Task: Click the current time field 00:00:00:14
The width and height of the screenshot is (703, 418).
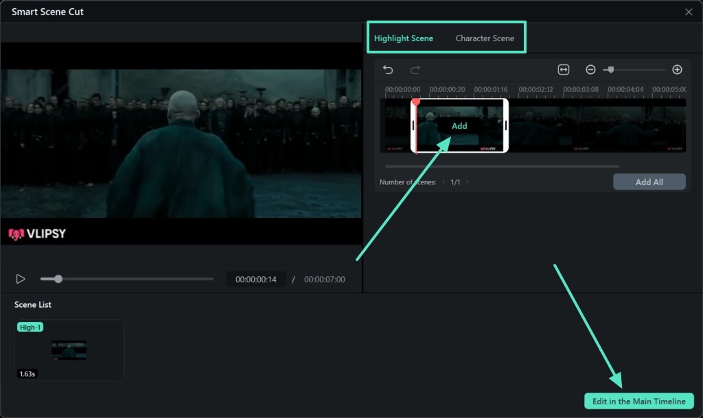Action: coord(256,280)
